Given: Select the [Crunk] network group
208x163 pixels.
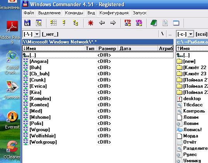Looking at the screenshot, I should tap(98, 80).
